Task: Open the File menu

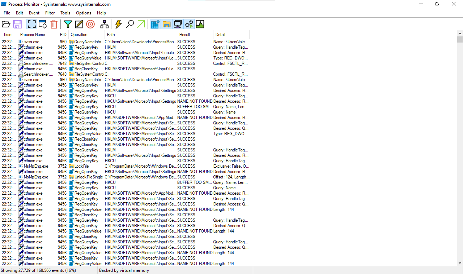Action: point(7,13)
